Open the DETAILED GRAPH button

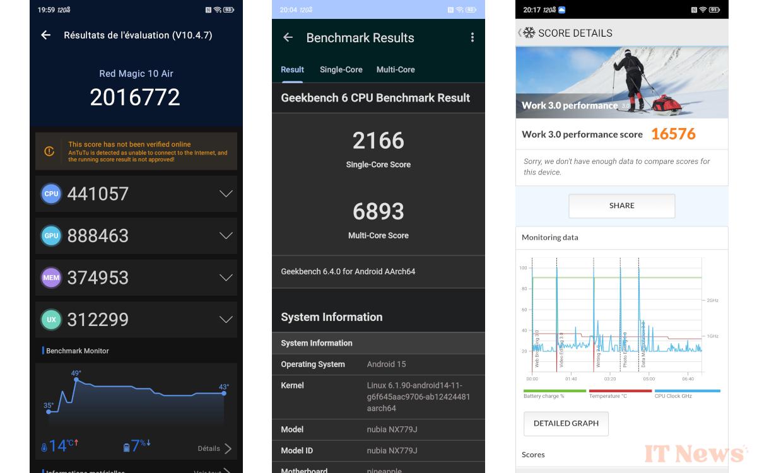point(566,423)
